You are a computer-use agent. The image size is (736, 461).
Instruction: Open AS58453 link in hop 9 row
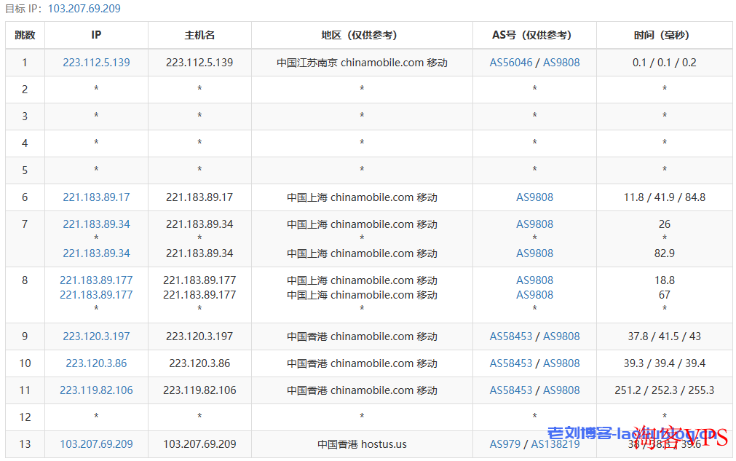(511, 336)
